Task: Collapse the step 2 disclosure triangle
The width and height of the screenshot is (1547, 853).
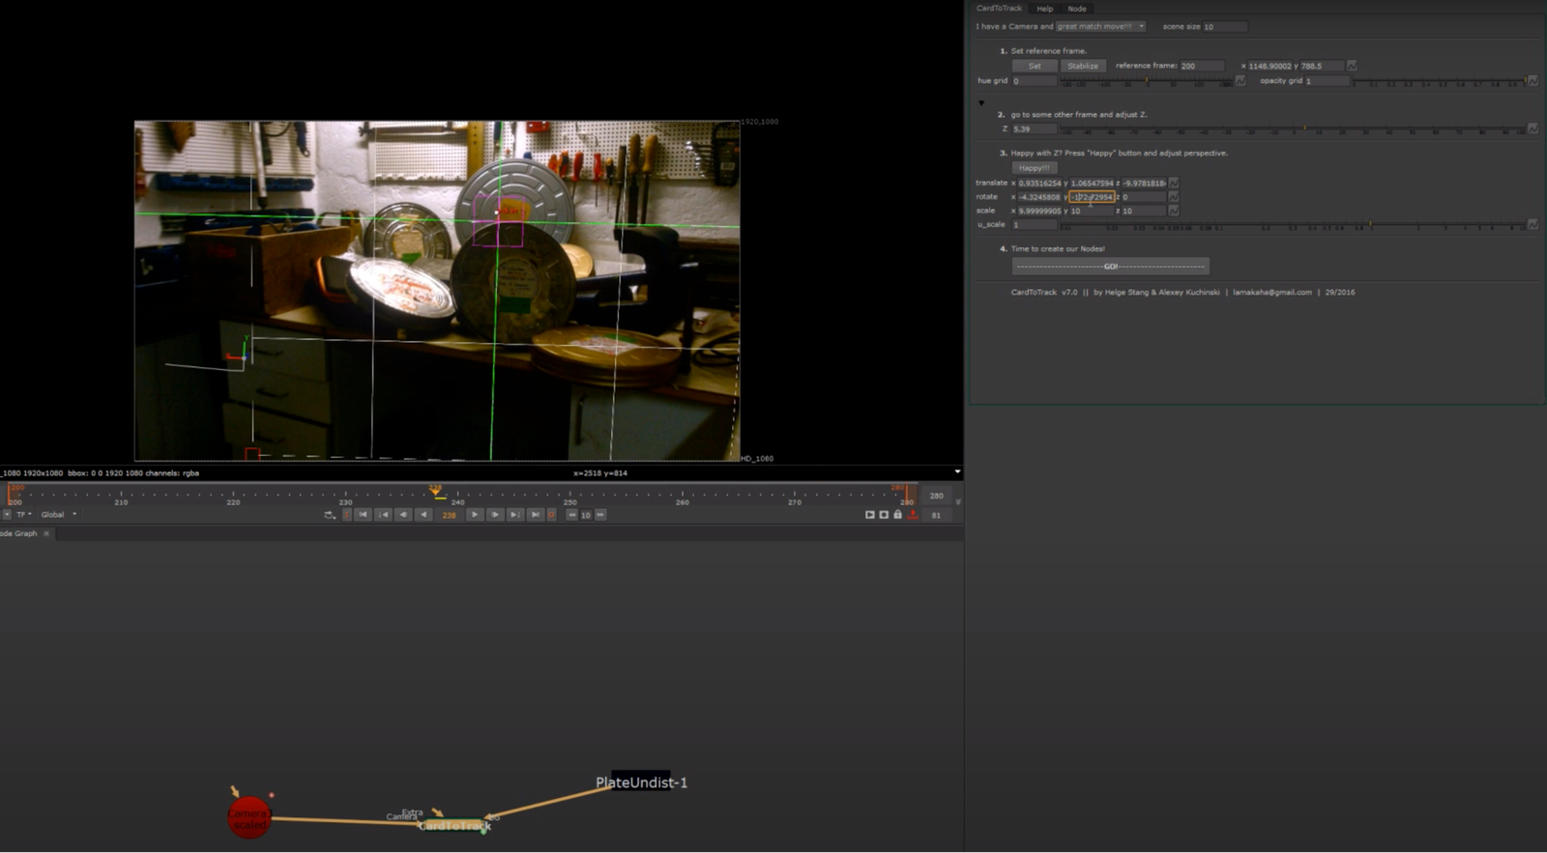Action: 980,102
